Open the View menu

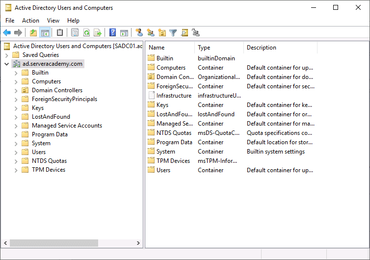point(53,21)
